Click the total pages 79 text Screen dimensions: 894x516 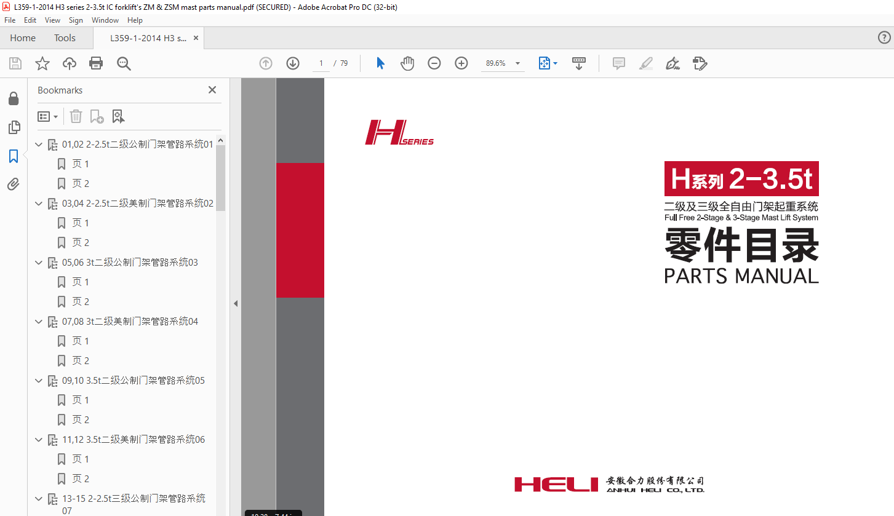[x=344, y=63]
